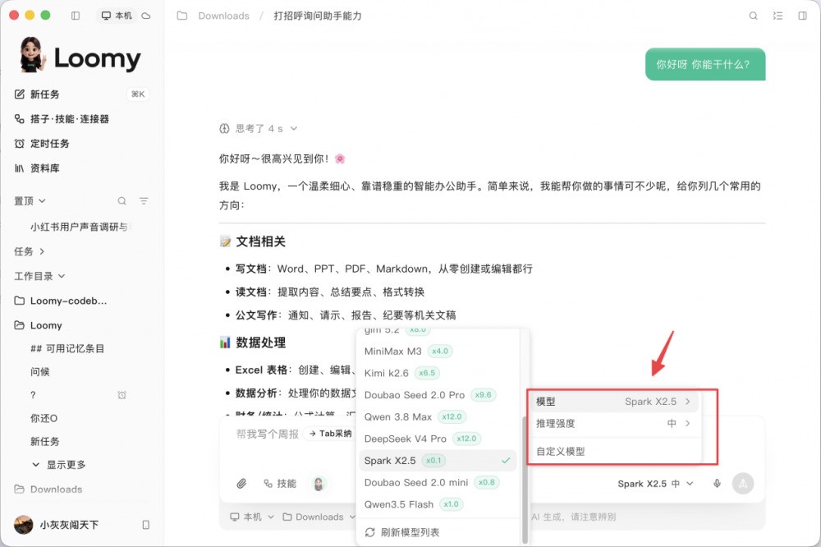
Task: Open sidebar filter icon
Action: click(x=144, y=200)
